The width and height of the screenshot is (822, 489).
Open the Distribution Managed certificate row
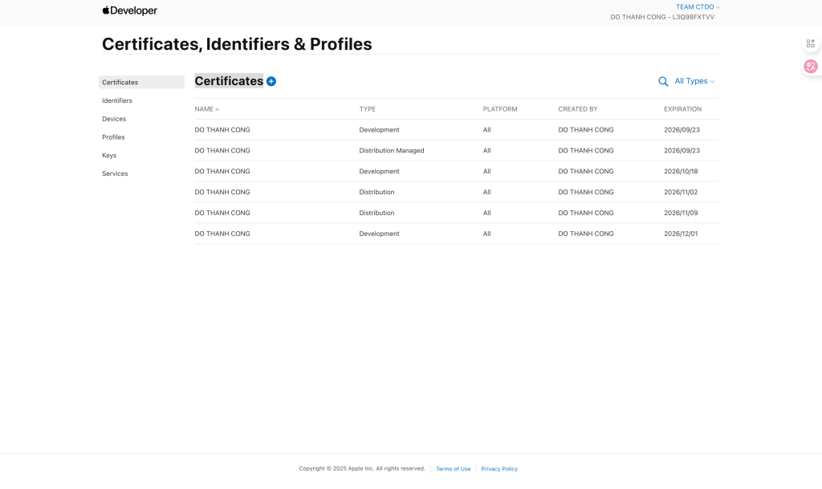pyautogui.click(x=391, y=151)
